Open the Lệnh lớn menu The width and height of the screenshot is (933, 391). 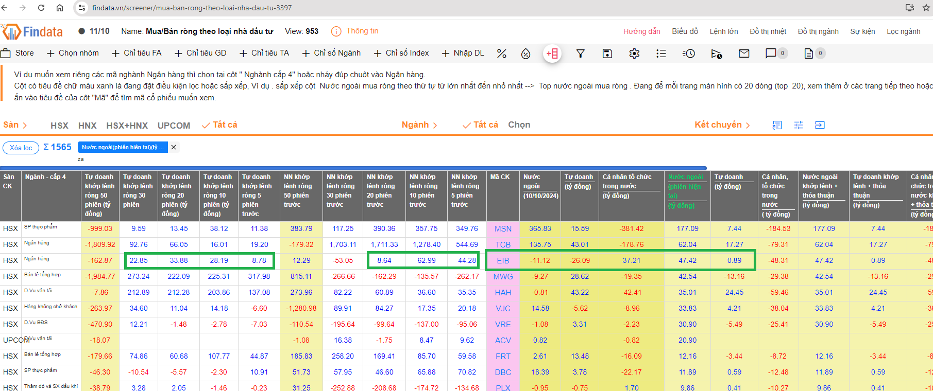click(x=723, y=31)
